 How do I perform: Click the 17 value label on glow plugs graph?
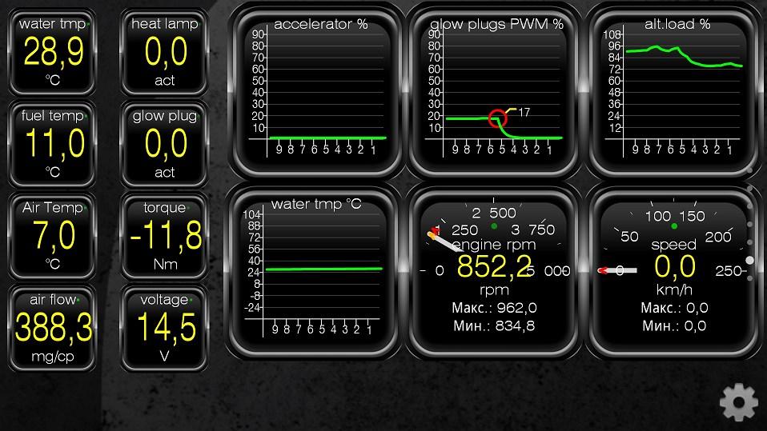[x=524, y=113]
